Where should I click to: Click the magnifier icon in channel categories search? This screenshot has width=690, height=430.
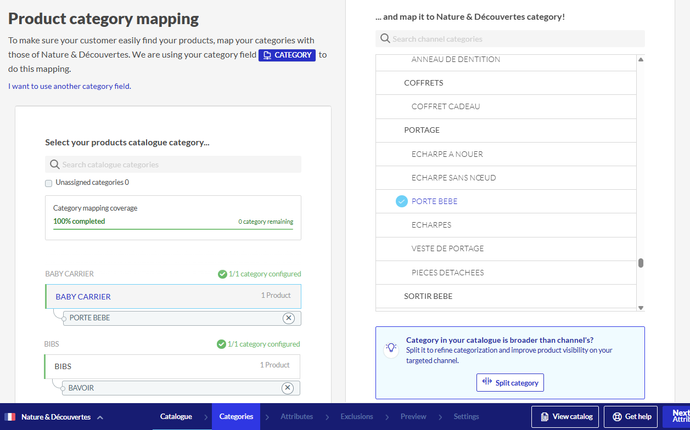point(384,39)
